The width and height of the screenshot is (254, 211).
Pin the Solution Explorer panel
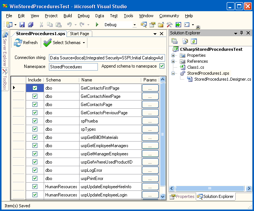[x=242, y=33]
